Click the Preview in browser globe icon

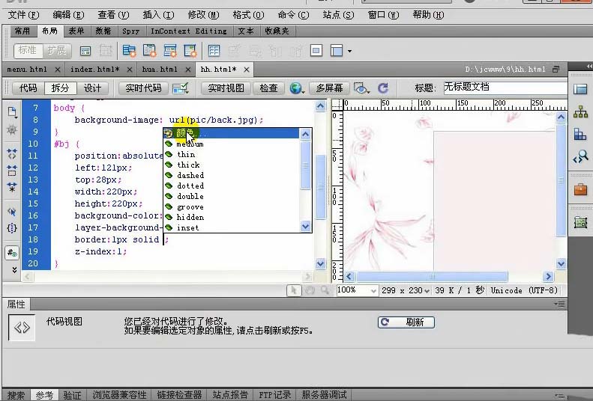tap(296, 88)
